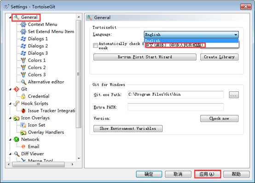Click the 取消 cancel button
The image size is (255, 183).
click(x=178, y=174)
